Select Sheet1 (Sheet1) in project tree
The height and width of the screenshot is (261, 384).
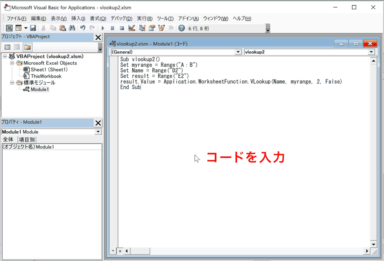49,70
